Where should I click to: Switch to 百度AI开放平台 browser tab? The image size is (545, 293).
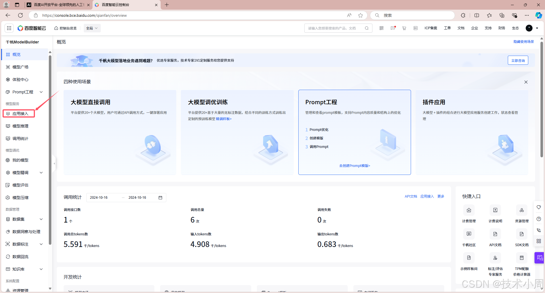click(x=59, y=5)
